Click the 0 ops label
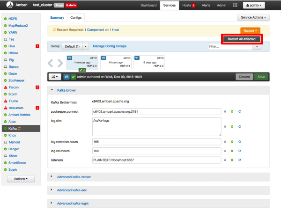The height and width of the screenshot is (211, 281). (x=59, y=5)
